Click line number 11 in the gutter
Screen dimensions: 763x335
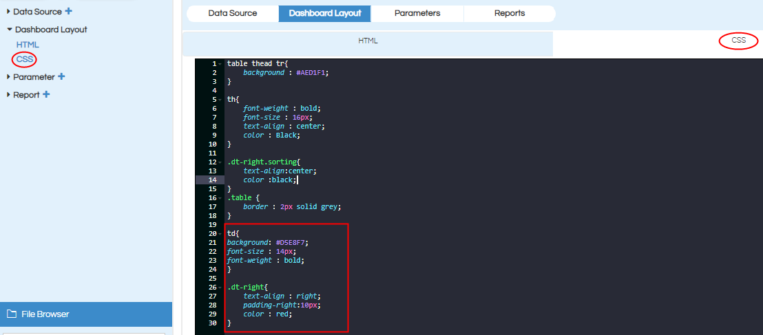coord(213,153)
